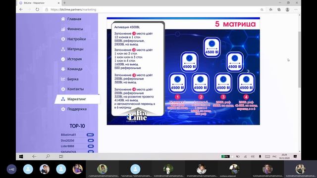The image size is (317, 178).
Task: Open the browser Collections icon
Action: (279, 9)
